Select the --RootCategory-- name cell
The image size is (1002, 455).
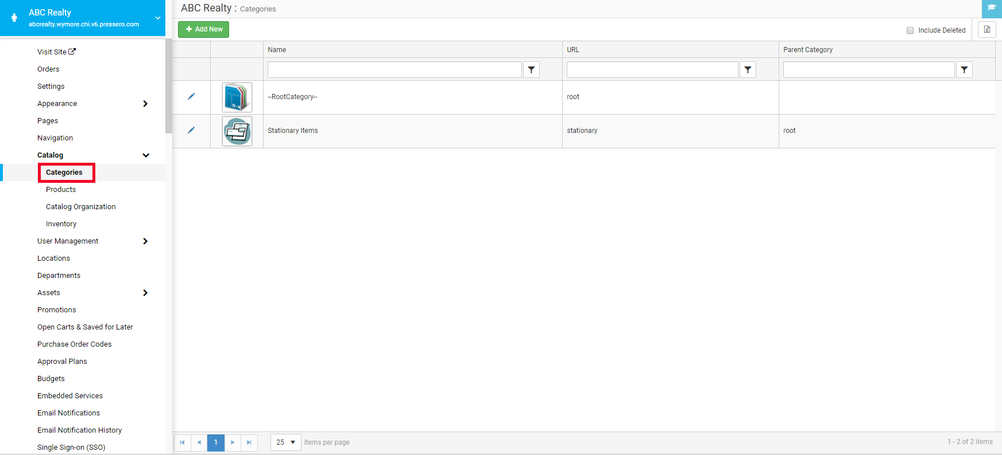tap(413, 97)
